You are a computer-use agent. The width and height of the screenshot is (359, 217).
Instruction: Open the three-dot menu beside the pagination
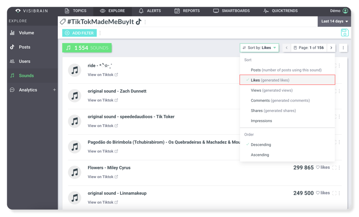(343, 48)
